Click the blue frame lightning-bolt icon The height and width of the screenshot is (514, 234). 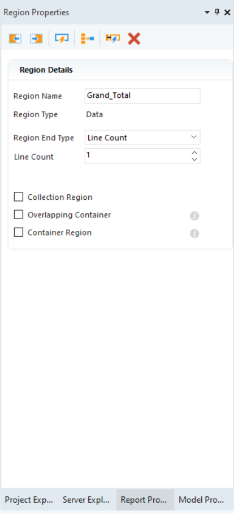pos(62,38)
